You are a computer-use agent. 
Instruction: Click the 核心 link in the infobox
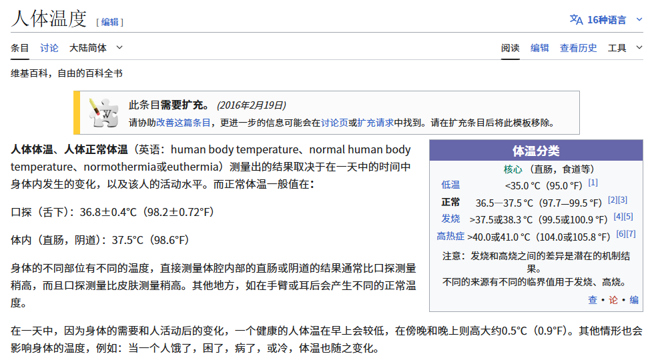click(513, 169)
